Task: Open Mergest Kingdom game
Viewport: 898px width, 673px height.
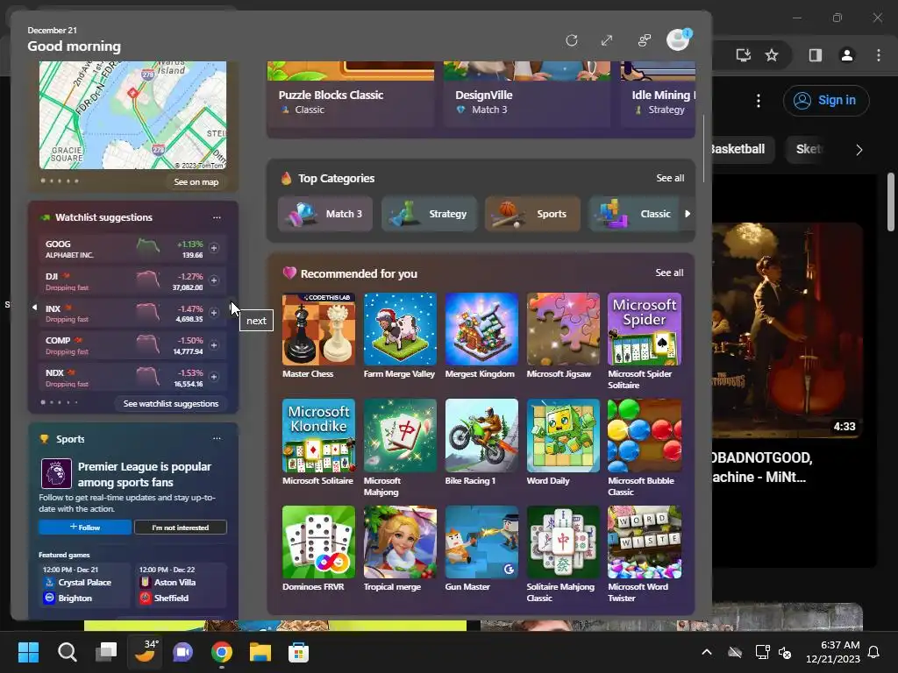Action: tap(481, 336)
